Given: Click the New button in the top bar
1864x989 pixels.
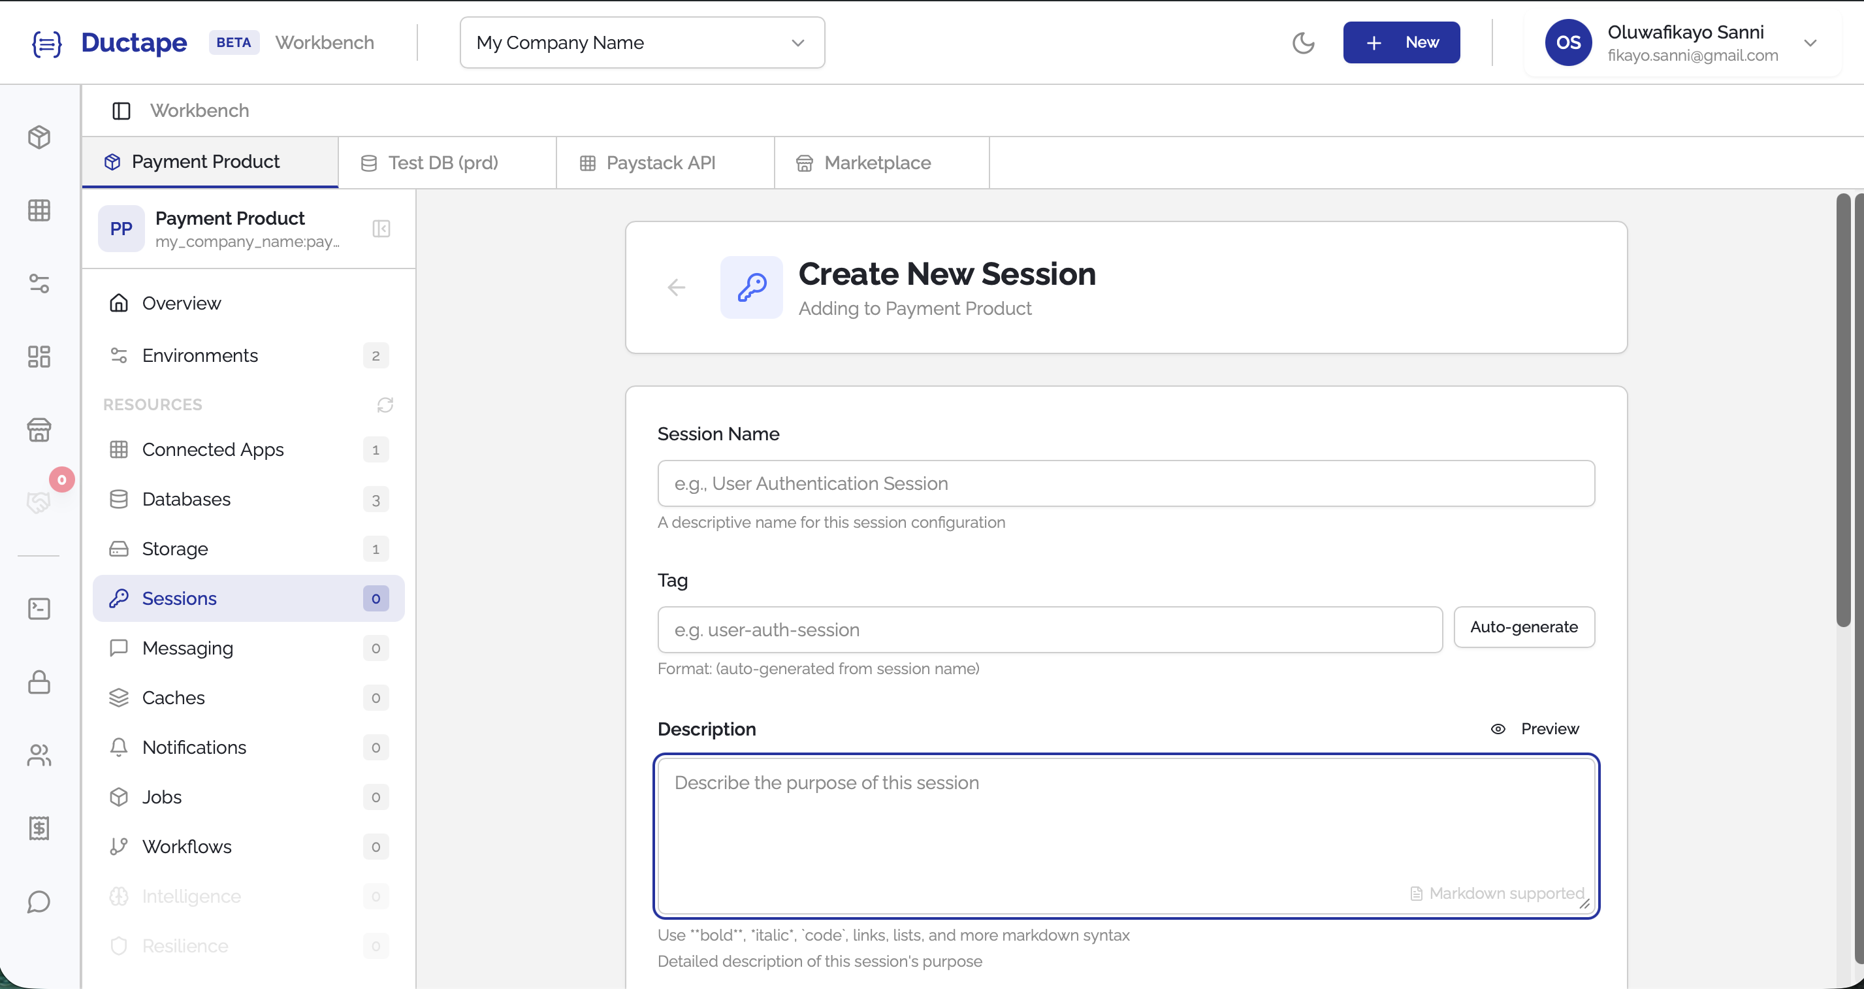Looking at the screenshot, I should (x=1401, y=42).
